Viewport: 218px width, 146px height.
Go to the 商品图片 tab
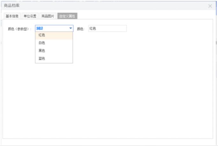48,16
